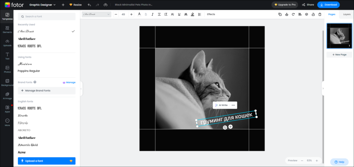Screen dimensions: 354x167
Task: Open the Uploads sidebar section
Action: pyautogui.click(x=7, y=43)
